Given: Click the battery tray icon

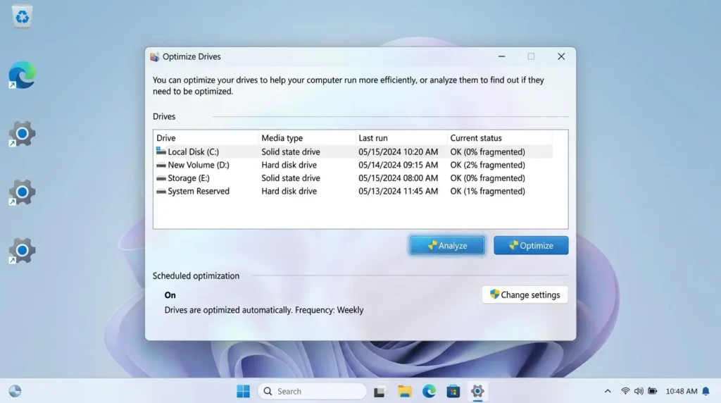Looking at the screenshot, I should (653, 391).
